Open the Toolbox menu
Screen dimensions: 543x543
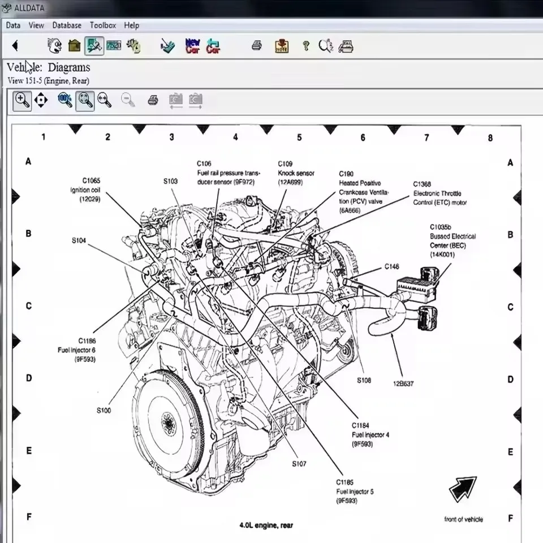click(x=102, y=25)
